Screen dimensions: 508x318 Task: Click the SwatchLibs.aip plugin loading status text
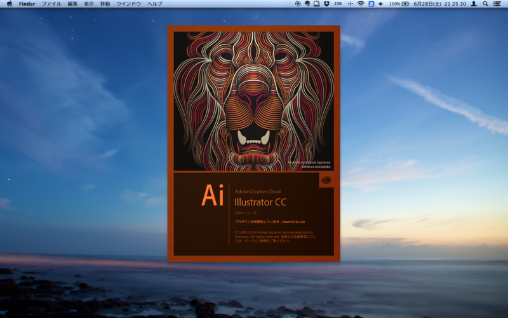tap(269, 222)
